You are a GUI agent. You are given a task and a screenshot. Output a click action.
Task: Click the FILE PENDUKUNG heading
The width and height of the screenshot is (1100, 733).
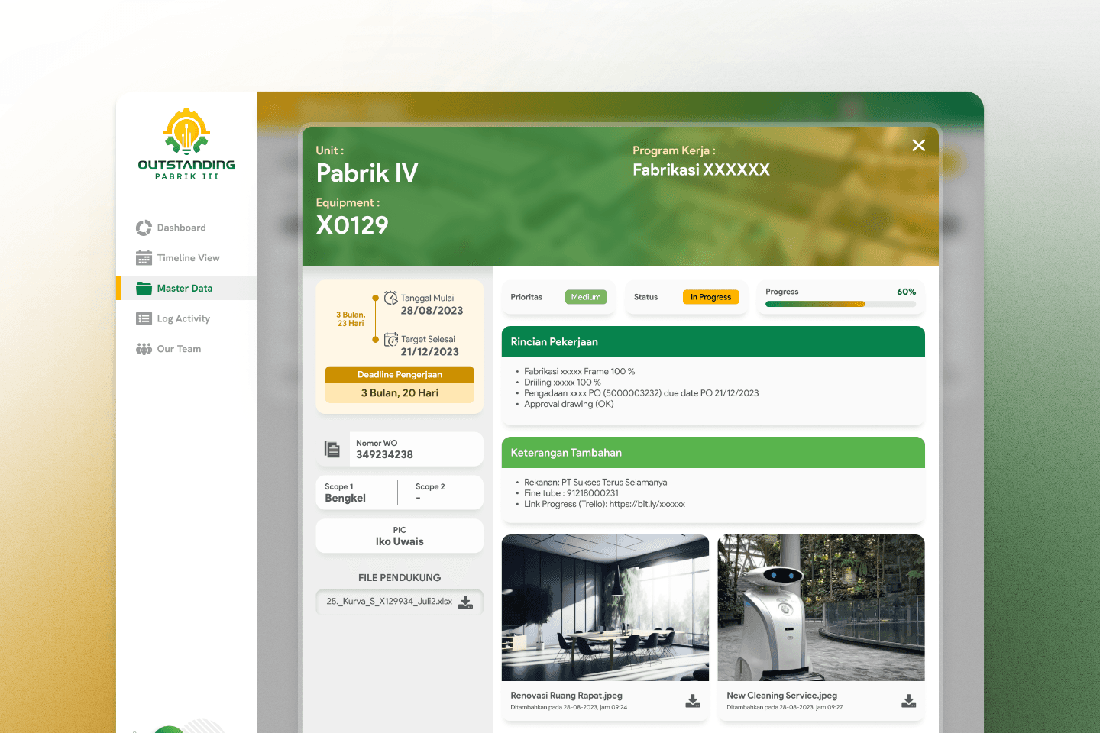tap(400, 578)
